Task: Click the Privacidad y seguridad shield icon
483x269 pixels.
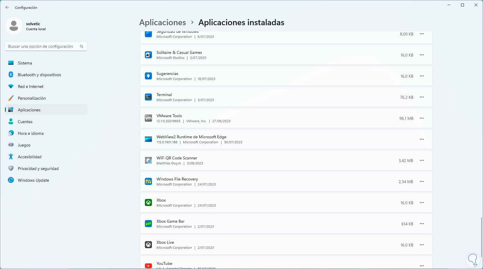Action: point(11,168)
